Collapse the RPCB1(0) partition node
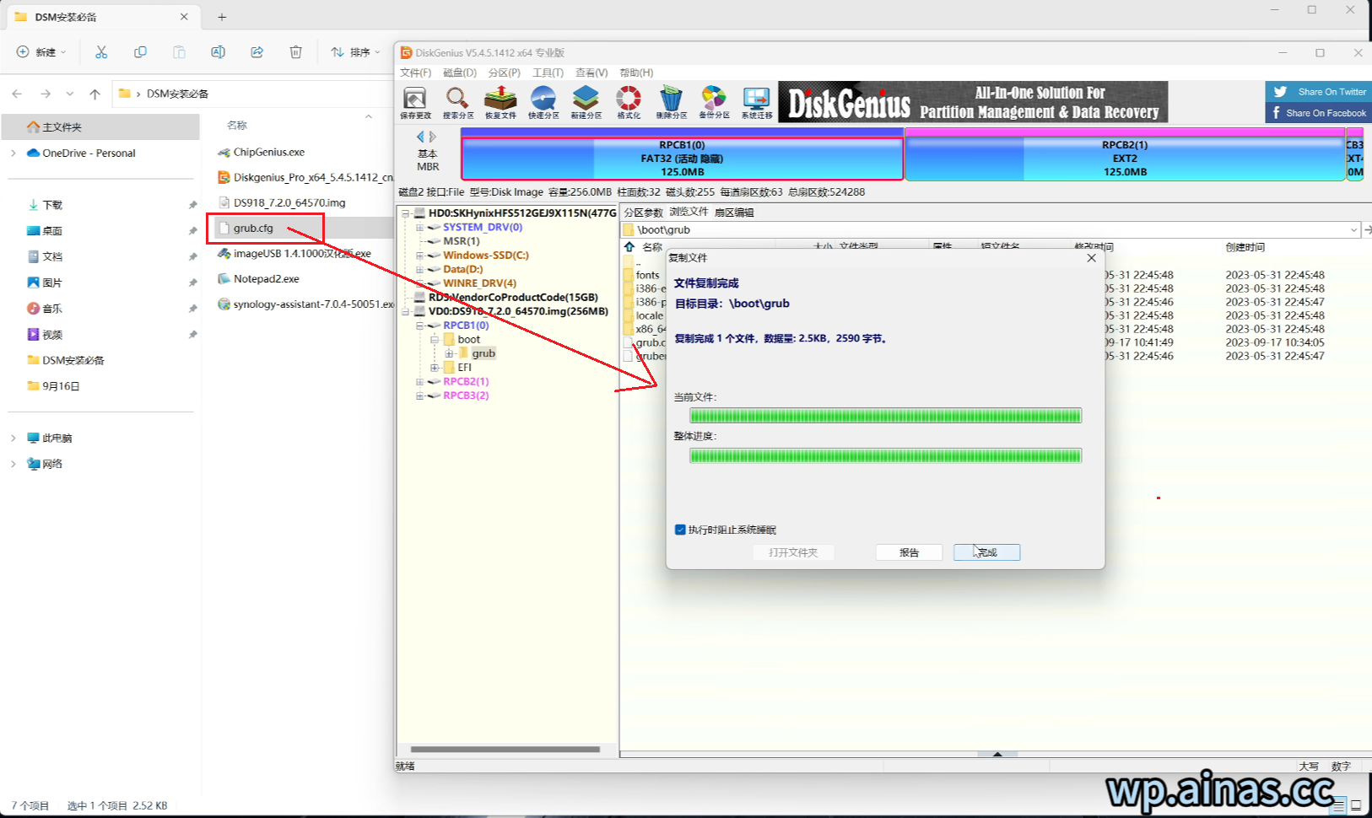 [x=420, y=325]
